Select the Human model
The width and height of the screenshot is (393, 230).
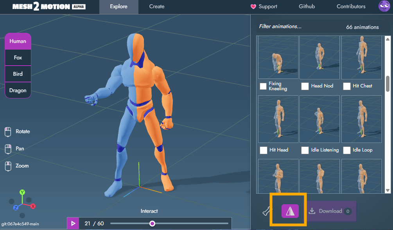pos(18,41)
